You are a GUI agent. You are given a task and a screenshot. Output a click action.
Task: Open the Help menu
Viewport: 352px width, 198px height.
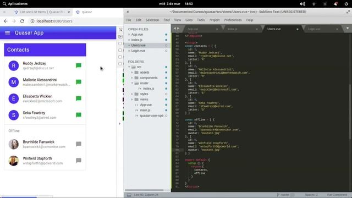tap(250, 20)
